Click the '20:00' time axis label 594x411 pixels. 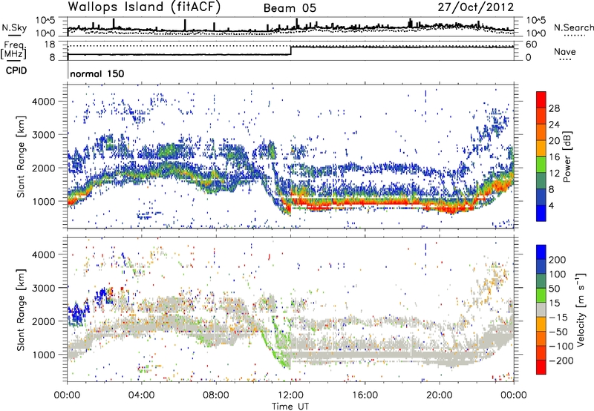(x=439, y=395)
